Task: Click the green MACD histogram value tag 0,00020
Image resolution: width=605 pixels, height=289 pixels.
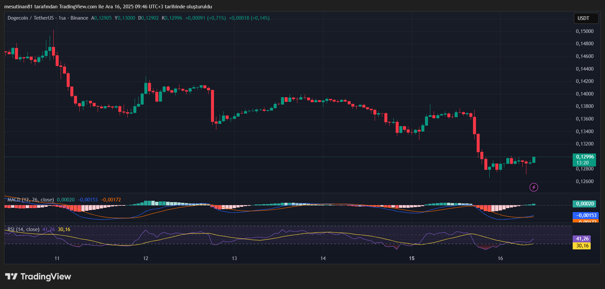Action: pyautogui.click(x=585, y=204)
